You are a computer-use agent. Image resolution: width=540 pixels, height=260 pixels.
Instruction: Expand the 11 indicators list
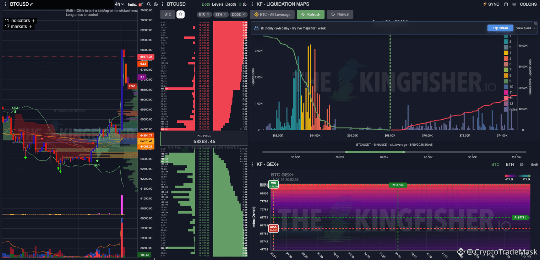(20, 21)
